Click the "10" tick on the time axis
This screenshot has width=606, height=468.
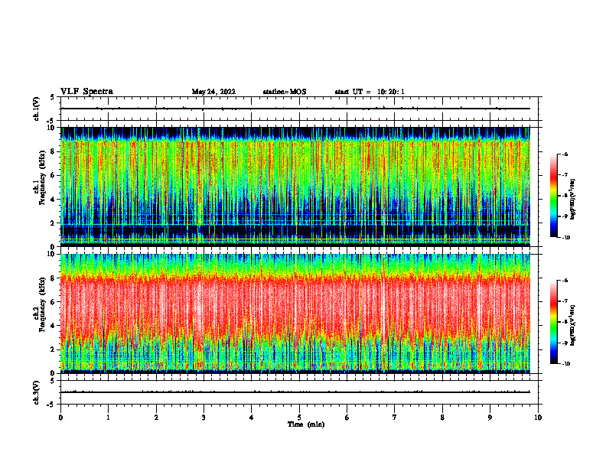pyautogui.click(x=538, y=418)
